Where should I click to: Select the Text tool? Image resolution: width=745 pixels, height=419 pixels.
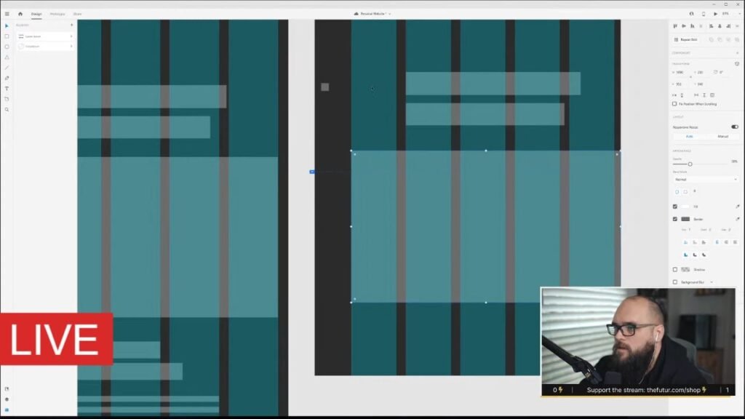point(7,88)
